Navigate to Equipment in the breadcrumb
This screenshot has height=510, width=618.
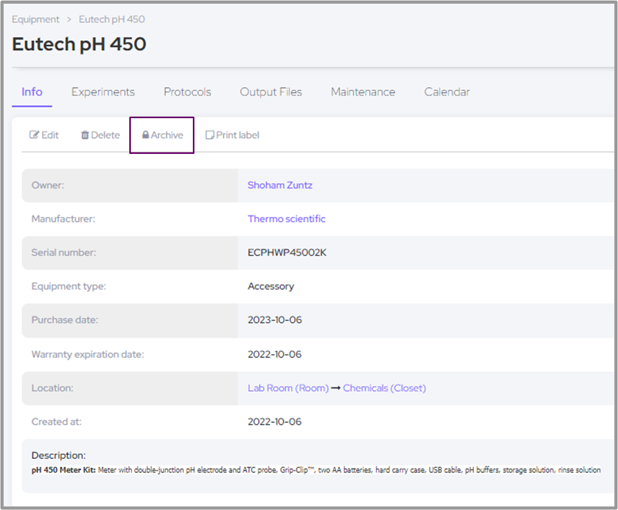click(36, 19)
